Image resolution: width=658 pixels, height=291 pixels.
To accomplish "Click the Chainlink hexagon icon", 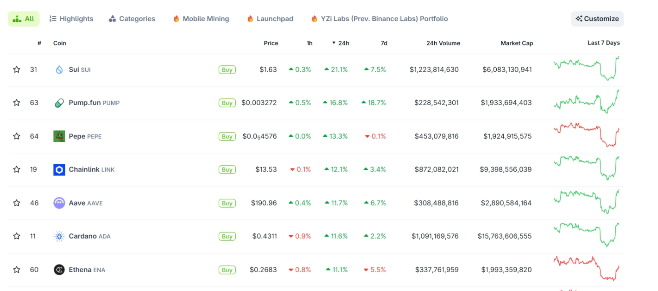I will tap(59, 170).
